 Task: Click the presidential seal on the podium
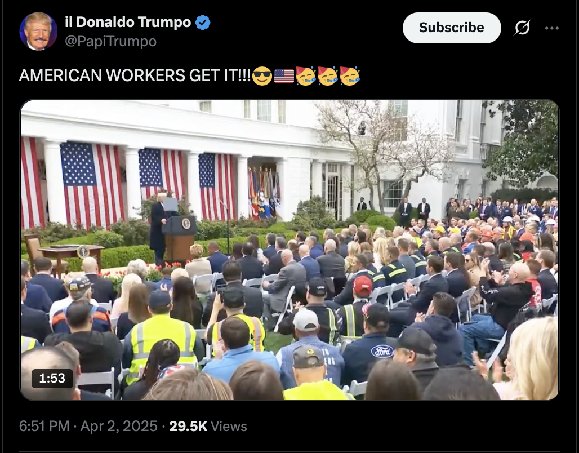pos(186,223)
